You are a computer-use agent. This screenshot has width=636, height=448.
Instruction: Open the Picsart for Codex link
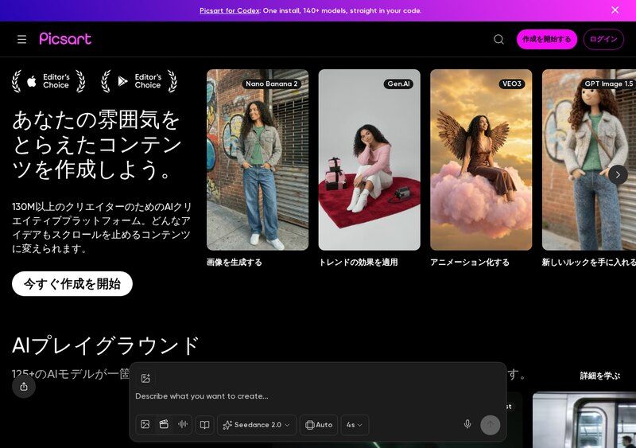(229, 11)
